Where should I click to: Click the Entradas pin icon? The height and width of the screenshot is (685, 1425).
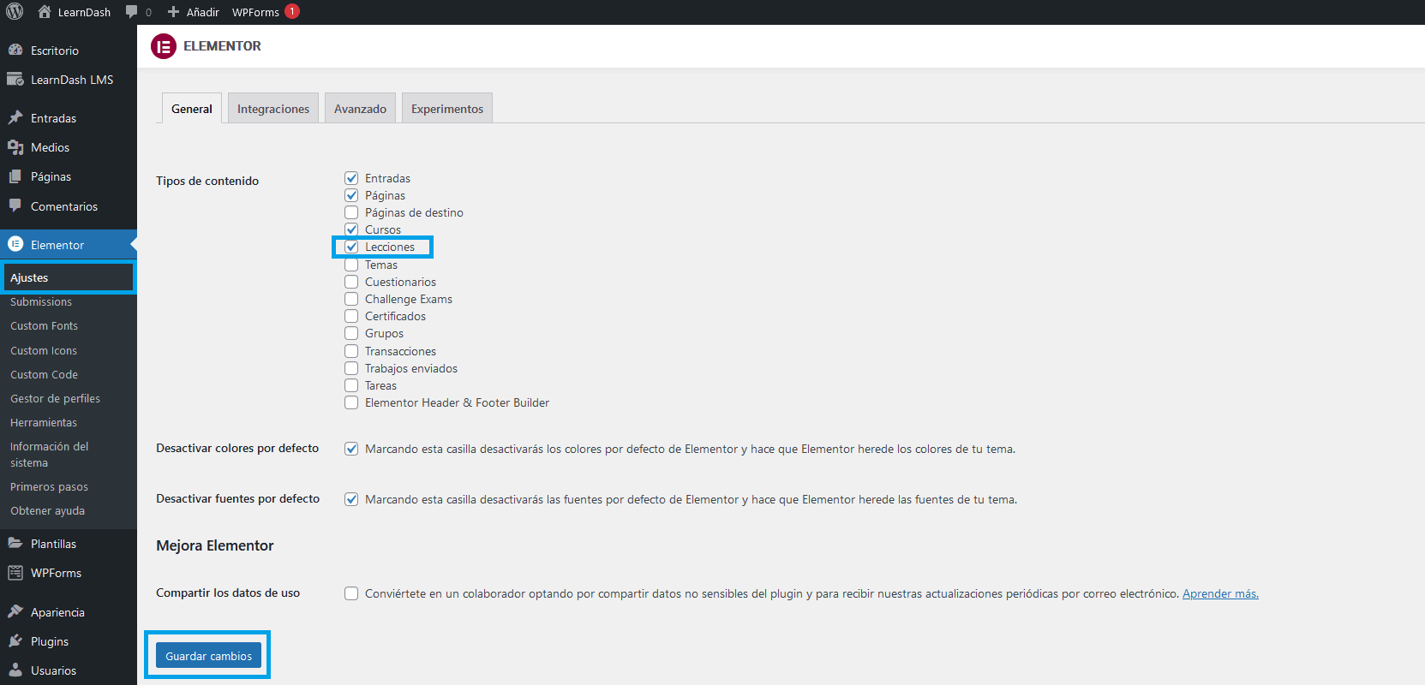pos(15,118)
